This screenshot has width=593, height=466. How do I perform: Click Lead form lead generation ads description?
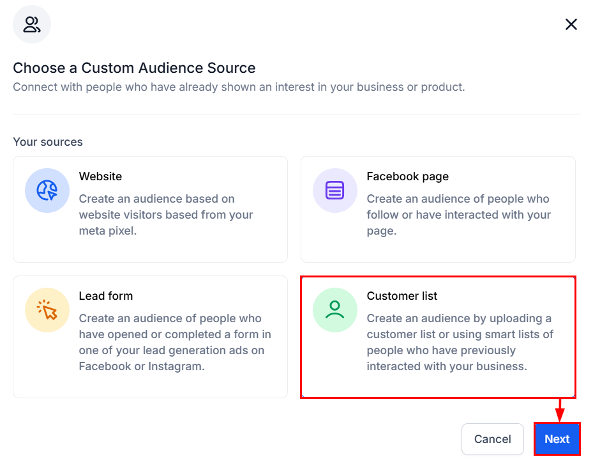click(175, 343)
